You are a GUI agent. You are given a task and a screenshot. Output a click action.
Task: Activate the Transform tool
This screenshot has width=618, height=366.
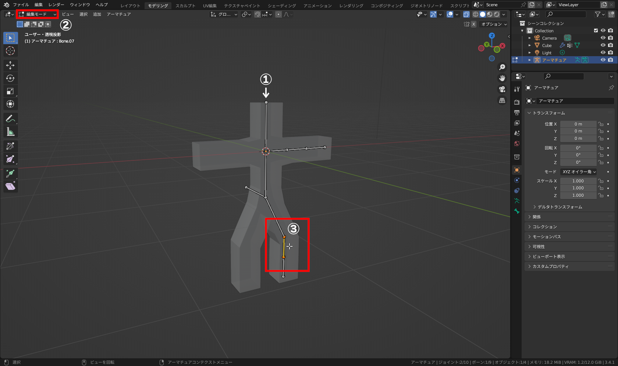(10, 104)
